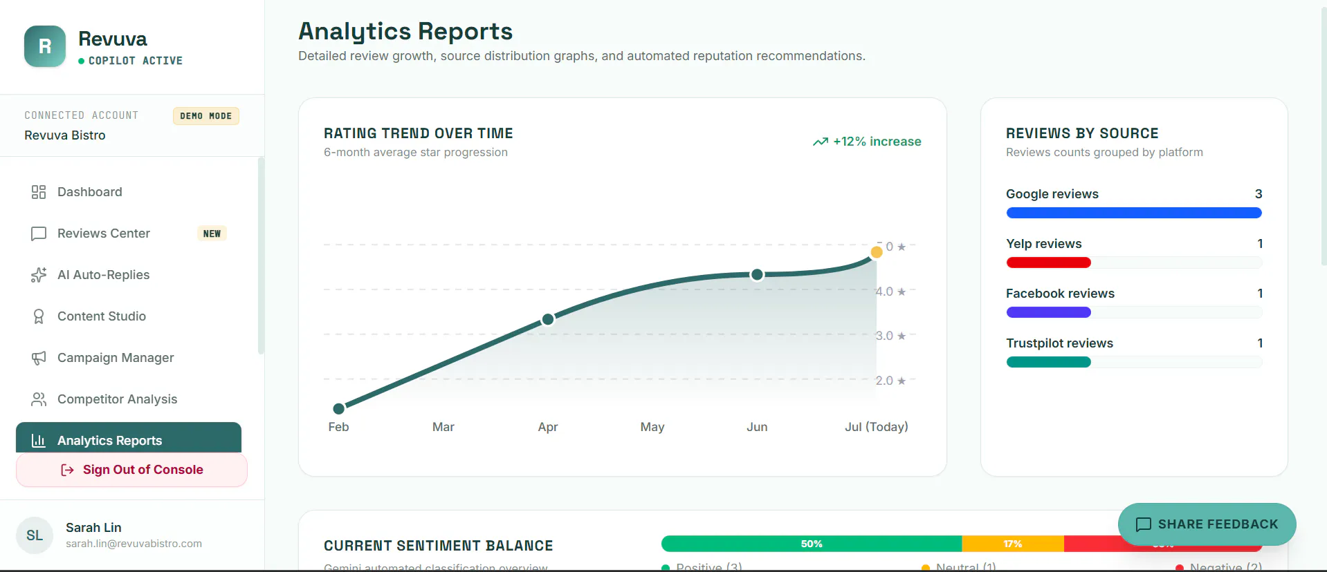Image resolution: width=1327 pixels, height=572 pixels.
Task: Click the Facebook reviews purple progress bar
Action: pos(1049,312)
